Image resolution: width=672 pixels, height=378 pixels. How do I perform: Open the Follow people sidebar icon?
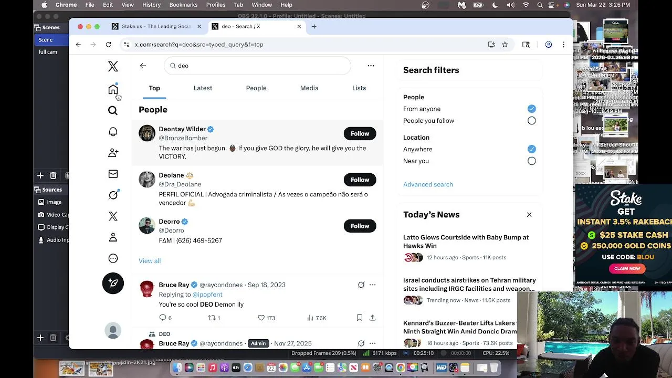click(x=113, y=153)
